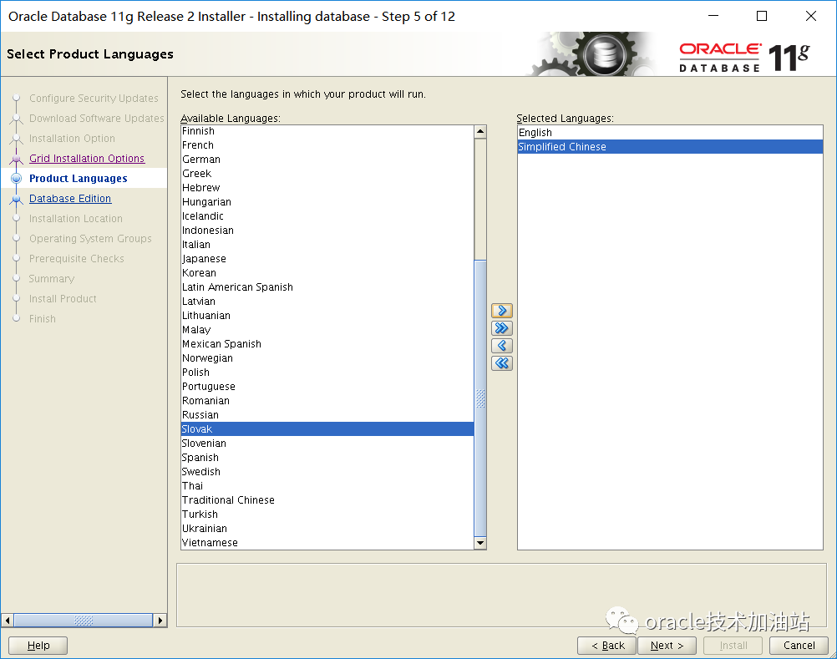Click the vertical scrollbar thumb of Available Languages

point(480,398)
